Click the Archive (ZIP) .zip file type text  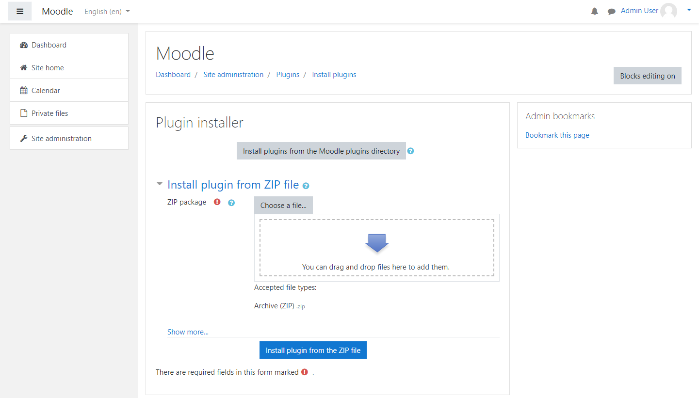point(280,306)
